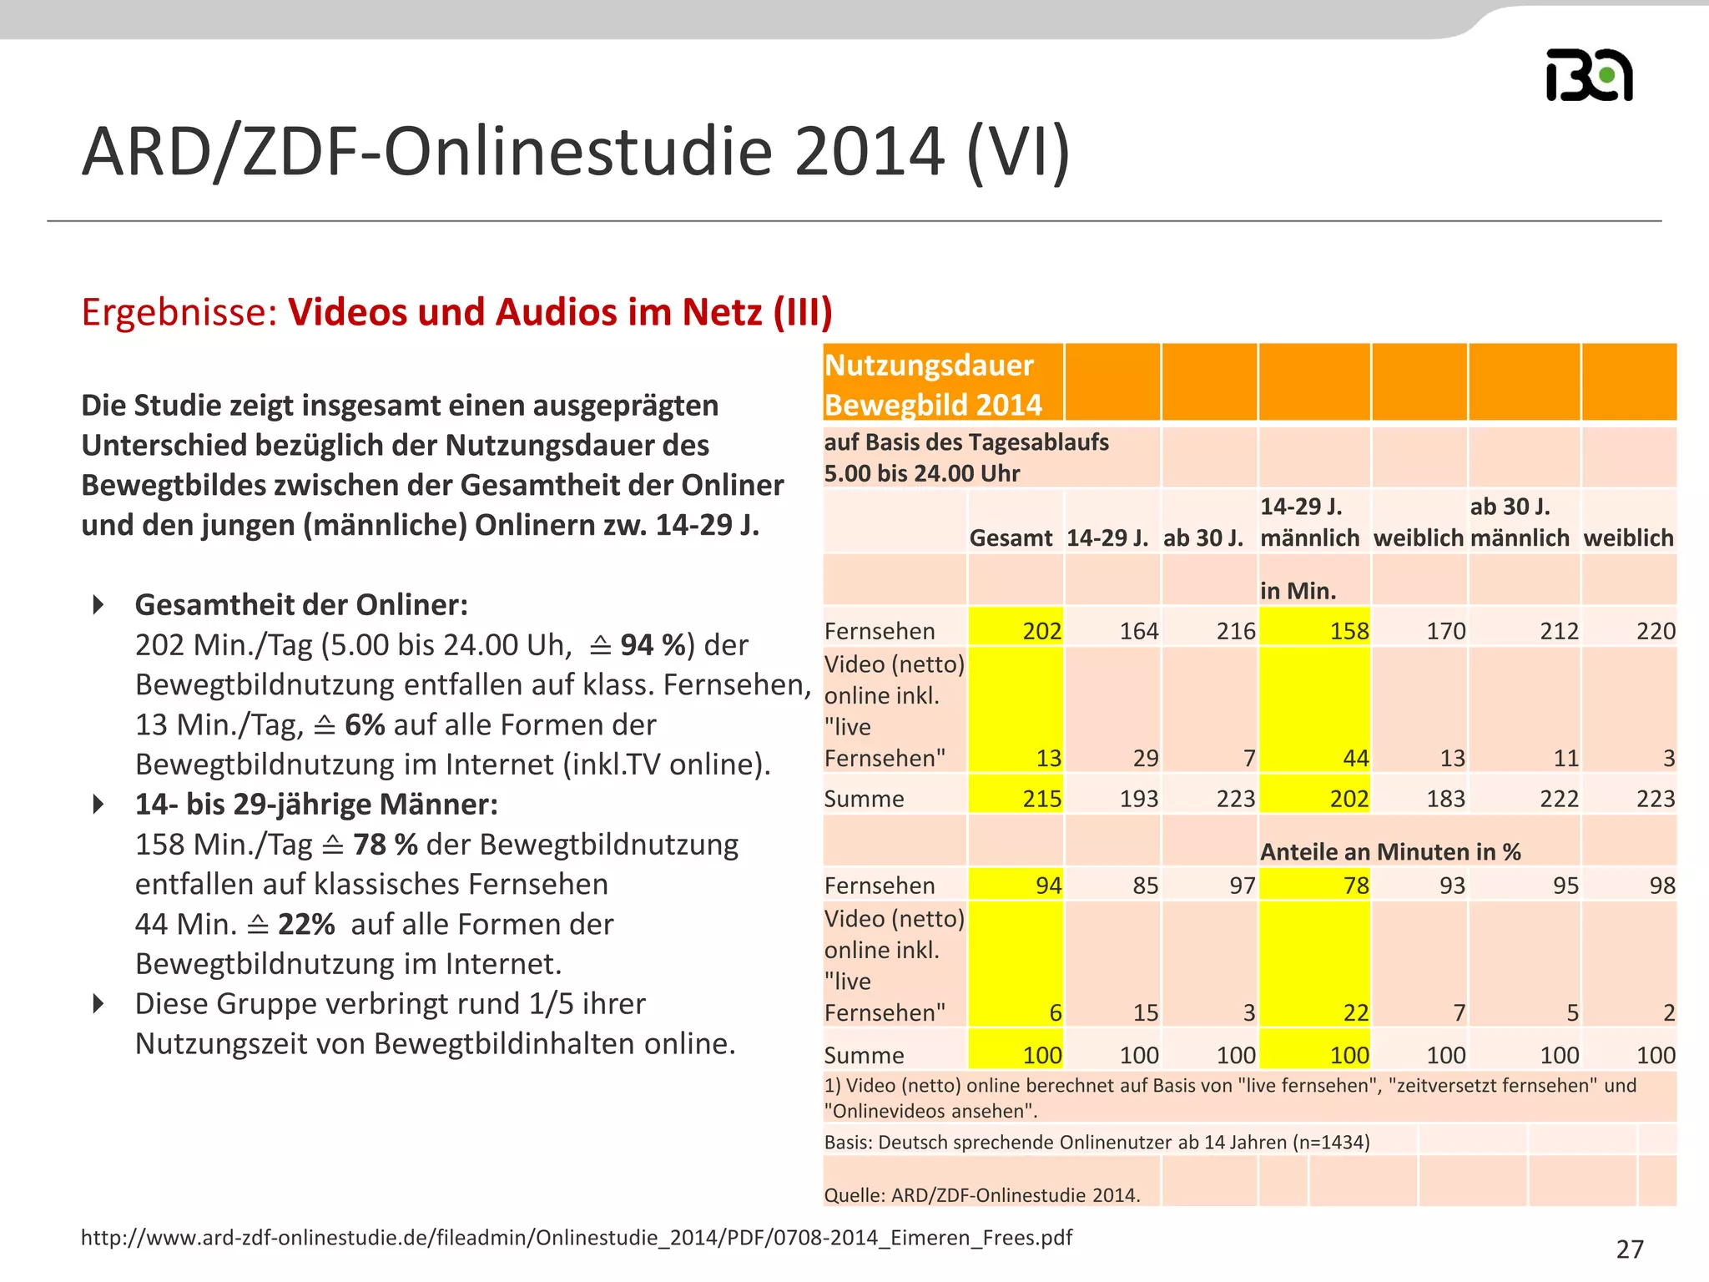The height and width of the screenshot is (1282, 1709).
Task: Click the Summe value 183
Action: click(1446, 799)
